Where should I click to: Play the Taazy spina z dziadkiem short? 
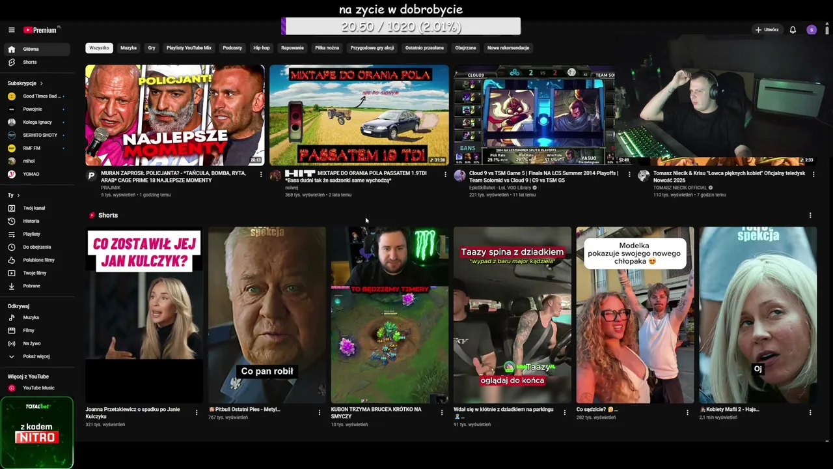pyautogui.click(x=512, y=315)
